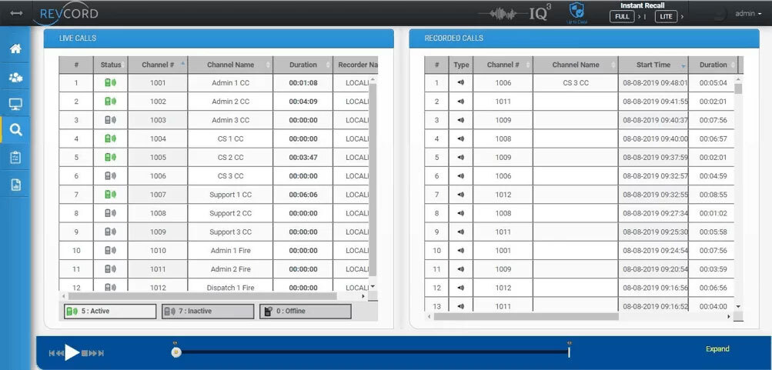This screenshot has height=370, width=772.
Task: Sort Recorded Calls by Start Time header
Action: [x=653, y=65]
